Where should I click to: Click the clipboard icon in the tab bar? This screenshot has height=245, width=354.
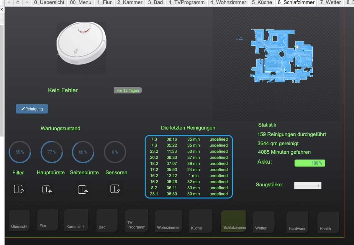click(18, 3)
